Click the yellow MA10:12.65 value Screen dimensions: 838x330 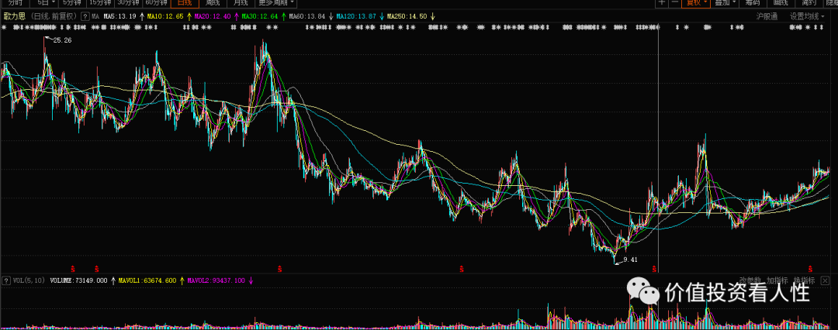[165, 16]
